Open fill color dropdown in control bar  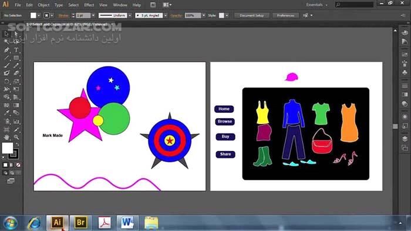39,15
